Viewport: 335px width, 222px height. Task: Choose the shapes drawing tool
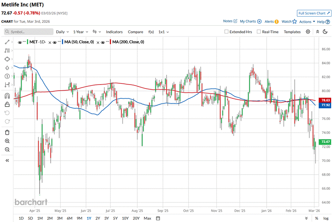[7, 59]
